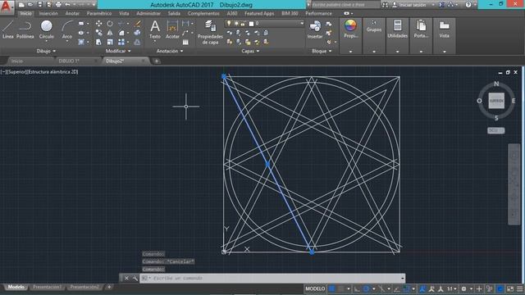Click the MODELO status bar button
525x295 pixels.
pyautogui.click(x=315, y=288)
